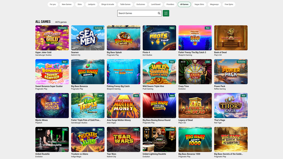Screen dimensions: 283x159
Task: Click Red Tiger provider text
Action: pyautogui.click(x=218, y=123)
